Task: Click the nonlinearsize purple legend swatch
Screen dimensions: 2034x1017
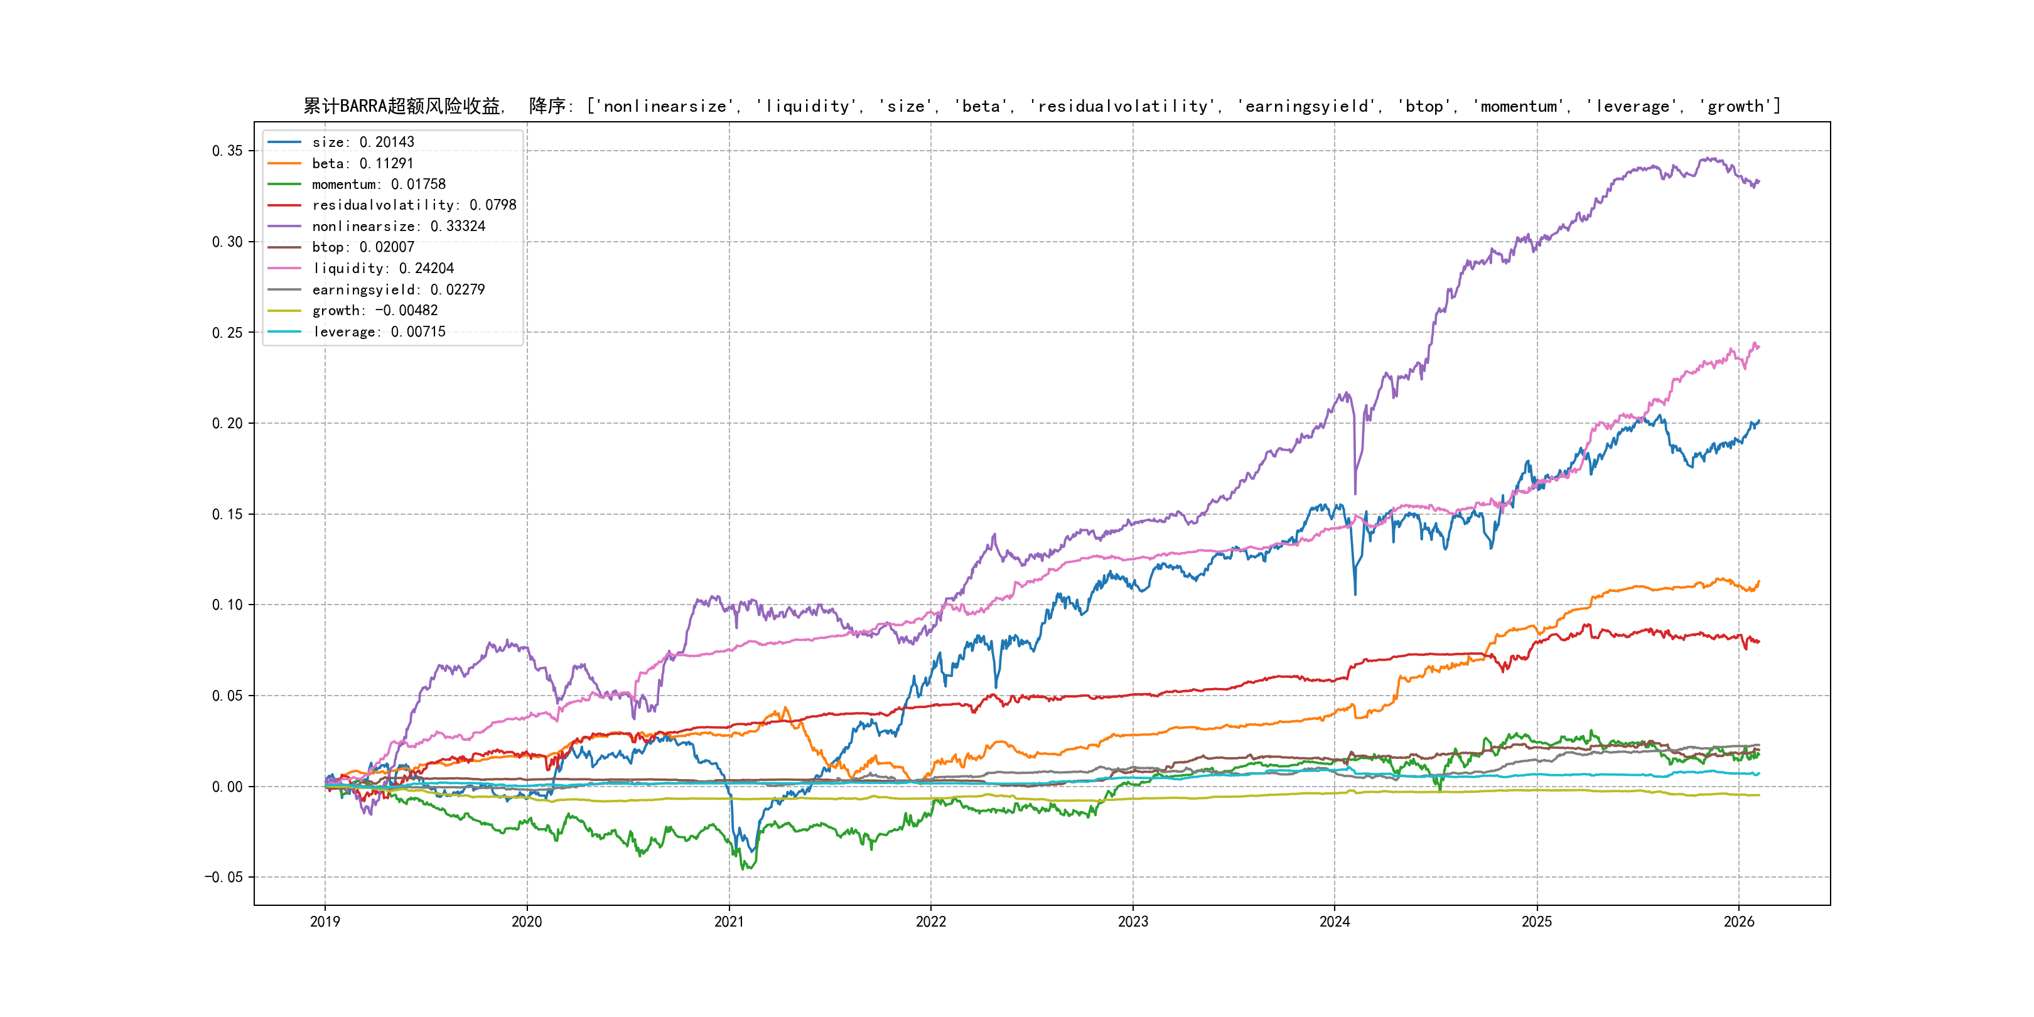Action: [284, 227]
